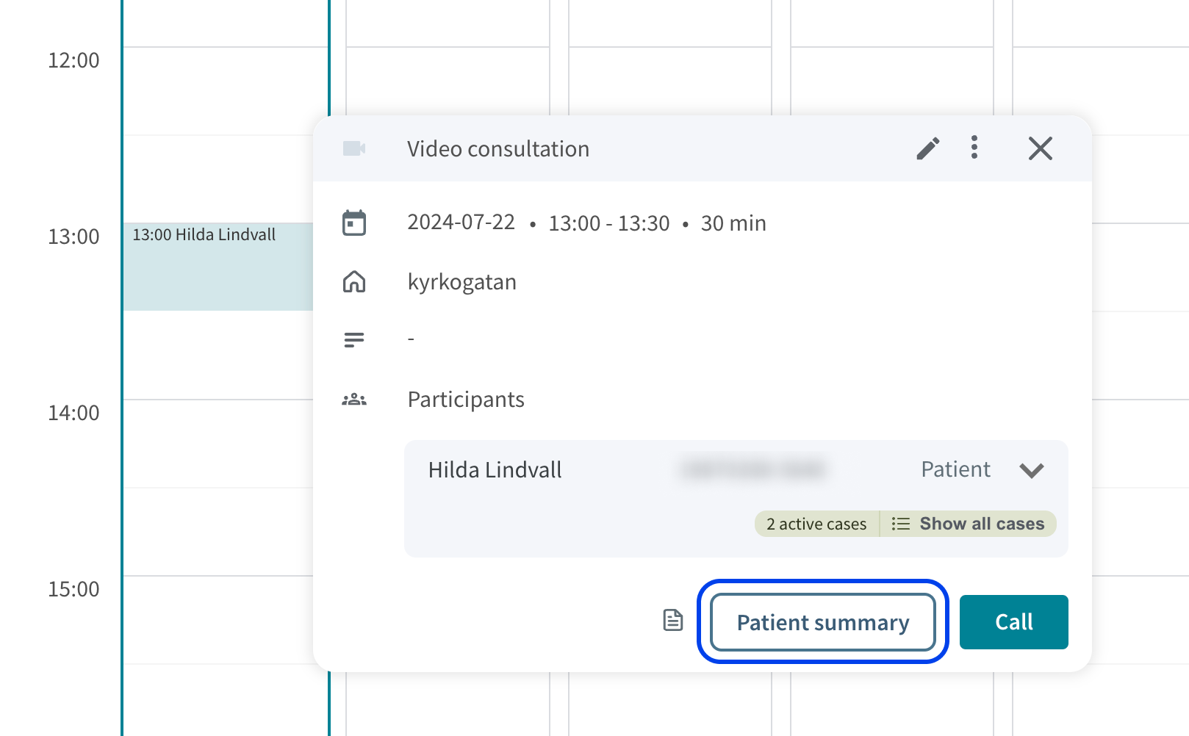Click the Patient role label
The image size is (1189, 736).
(955, 469)
